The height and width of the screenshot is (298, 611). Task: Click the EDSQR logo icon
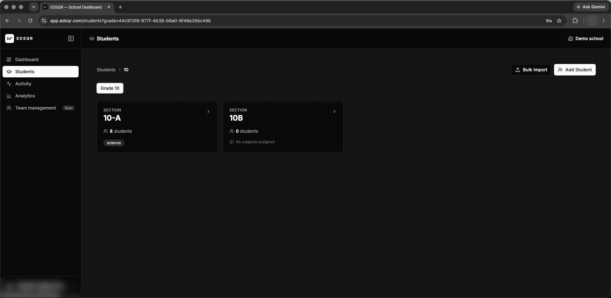[10, 39]
